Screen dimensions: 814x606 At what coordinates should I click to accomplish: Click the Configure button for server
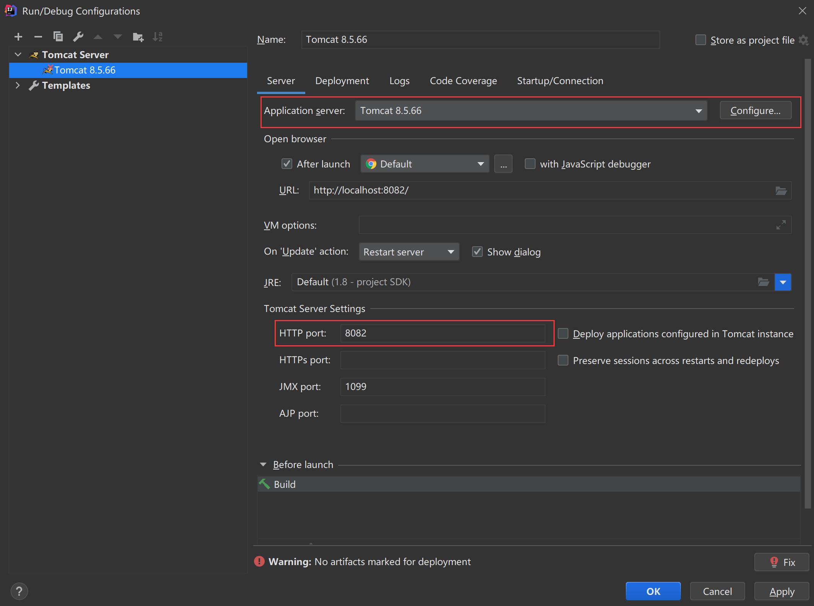(x=755, y=110)
